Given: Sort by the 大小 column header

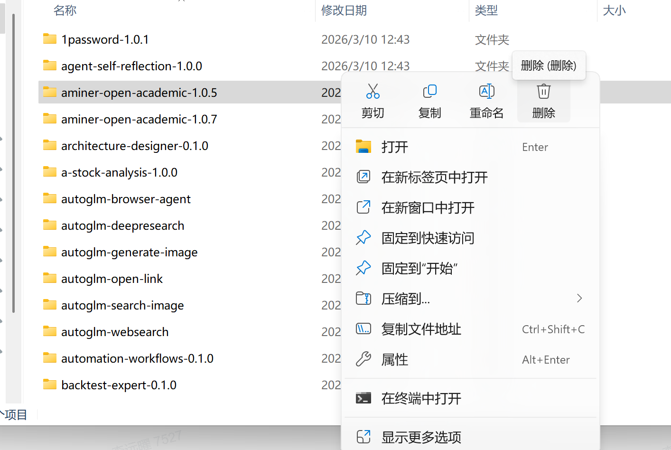Looking at the screenshot, I should [615, 10].
